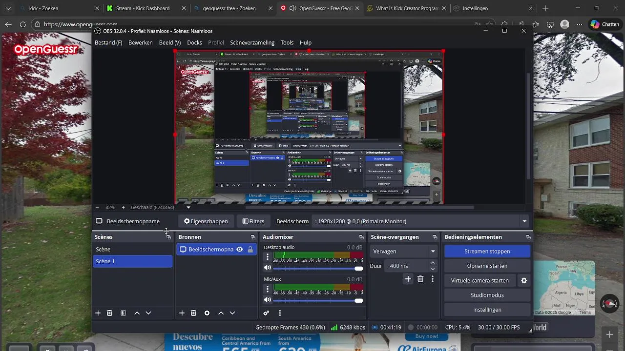Adjust the Desktop-audio volume slider
Screen dimensions: 625x351
318,268
